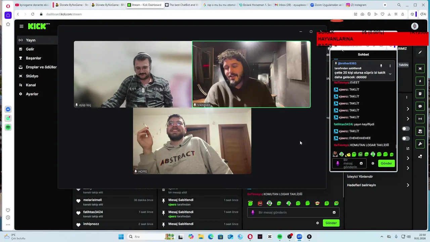The height and width of the screenshot is (242, 430).
Task: Click the broadcast signal icon in right toolbar
Action: pyautogui.click(x=420, y=119)
